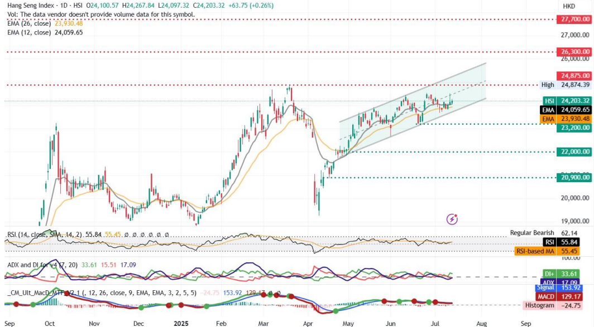Click the Regular Bearish 62.14 label
594x327 pixels.
544,233
